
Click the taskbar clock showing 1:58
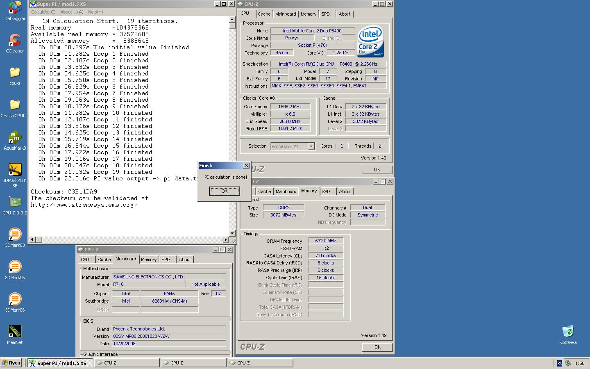click(x=580, y=363)
